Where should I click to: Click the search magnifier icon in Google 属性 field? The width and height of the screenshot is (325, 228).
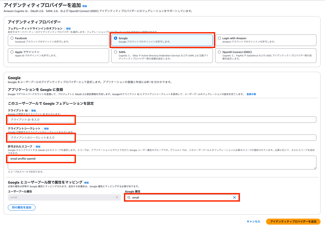pyautogui.click(x=129, y=197)
